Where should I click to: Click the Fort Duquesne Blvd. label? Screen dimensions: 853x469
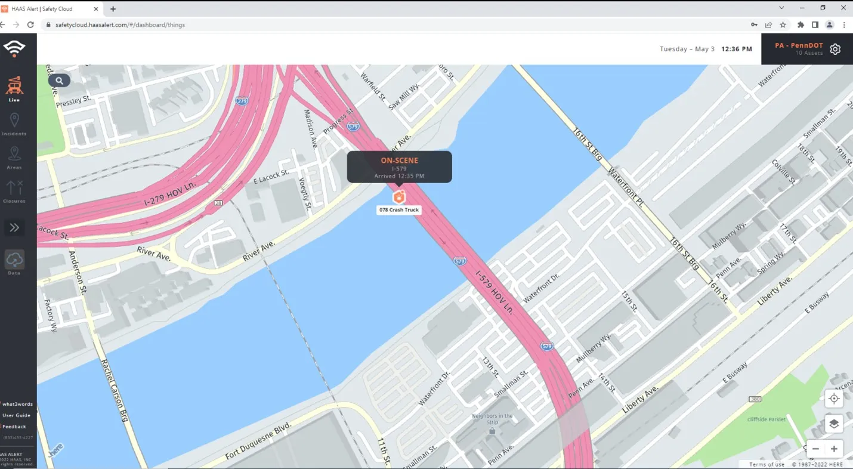tap(258, 440)
